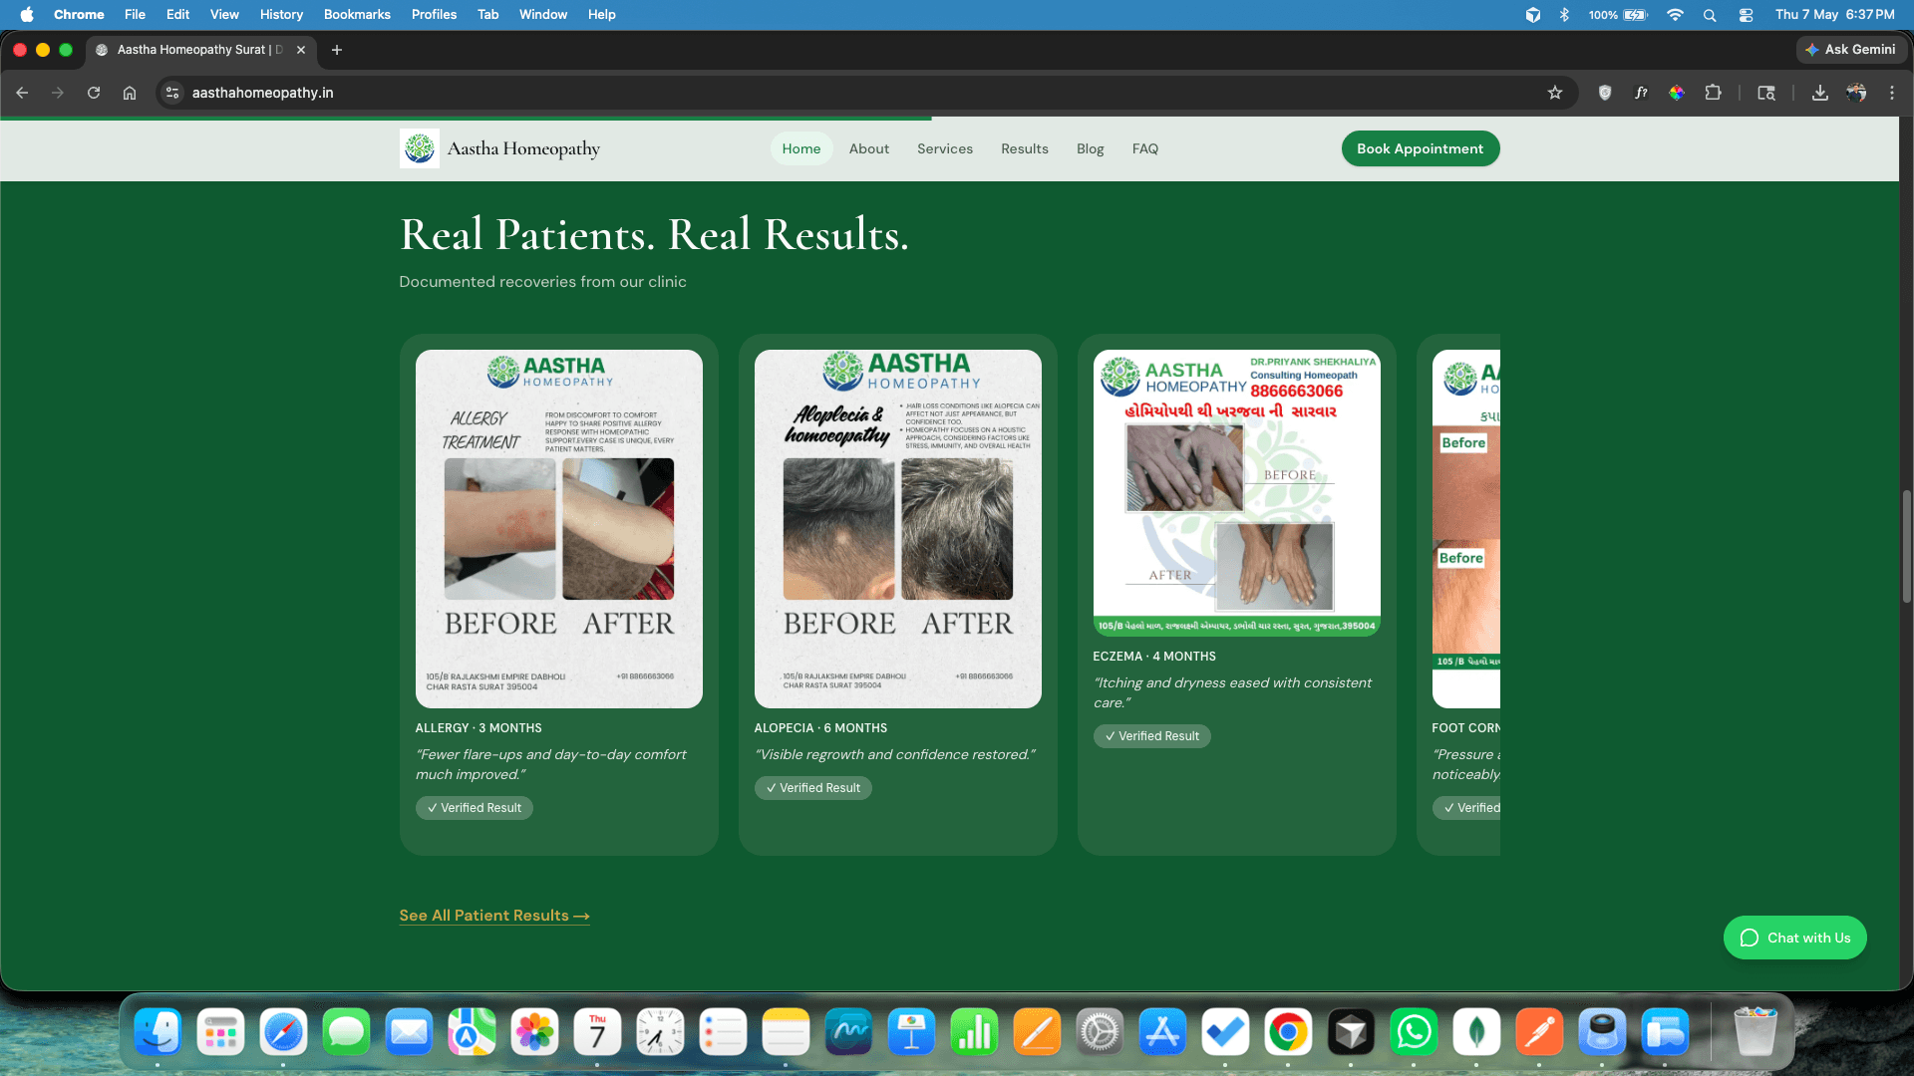Open the media/tab search icon in toolbar
This screenshot has height=1076, width=1914.
coord(1766,93)
